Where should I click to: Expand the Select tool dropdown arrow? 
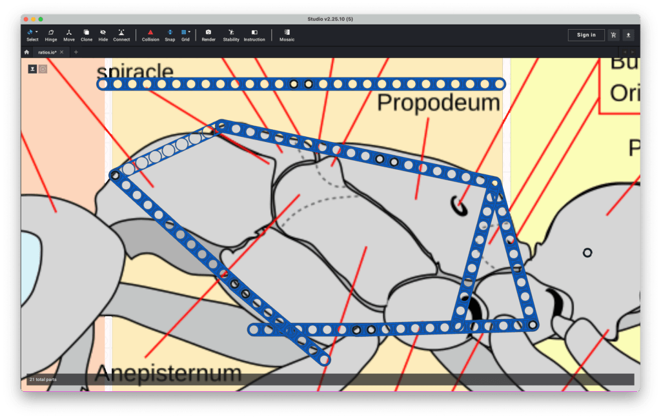pyautogui.click(x=37, y=32)
